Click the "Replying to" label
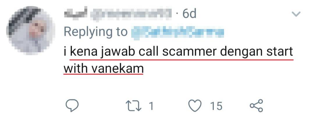Viewport: 311px width, 117px height. coord(96,32)
